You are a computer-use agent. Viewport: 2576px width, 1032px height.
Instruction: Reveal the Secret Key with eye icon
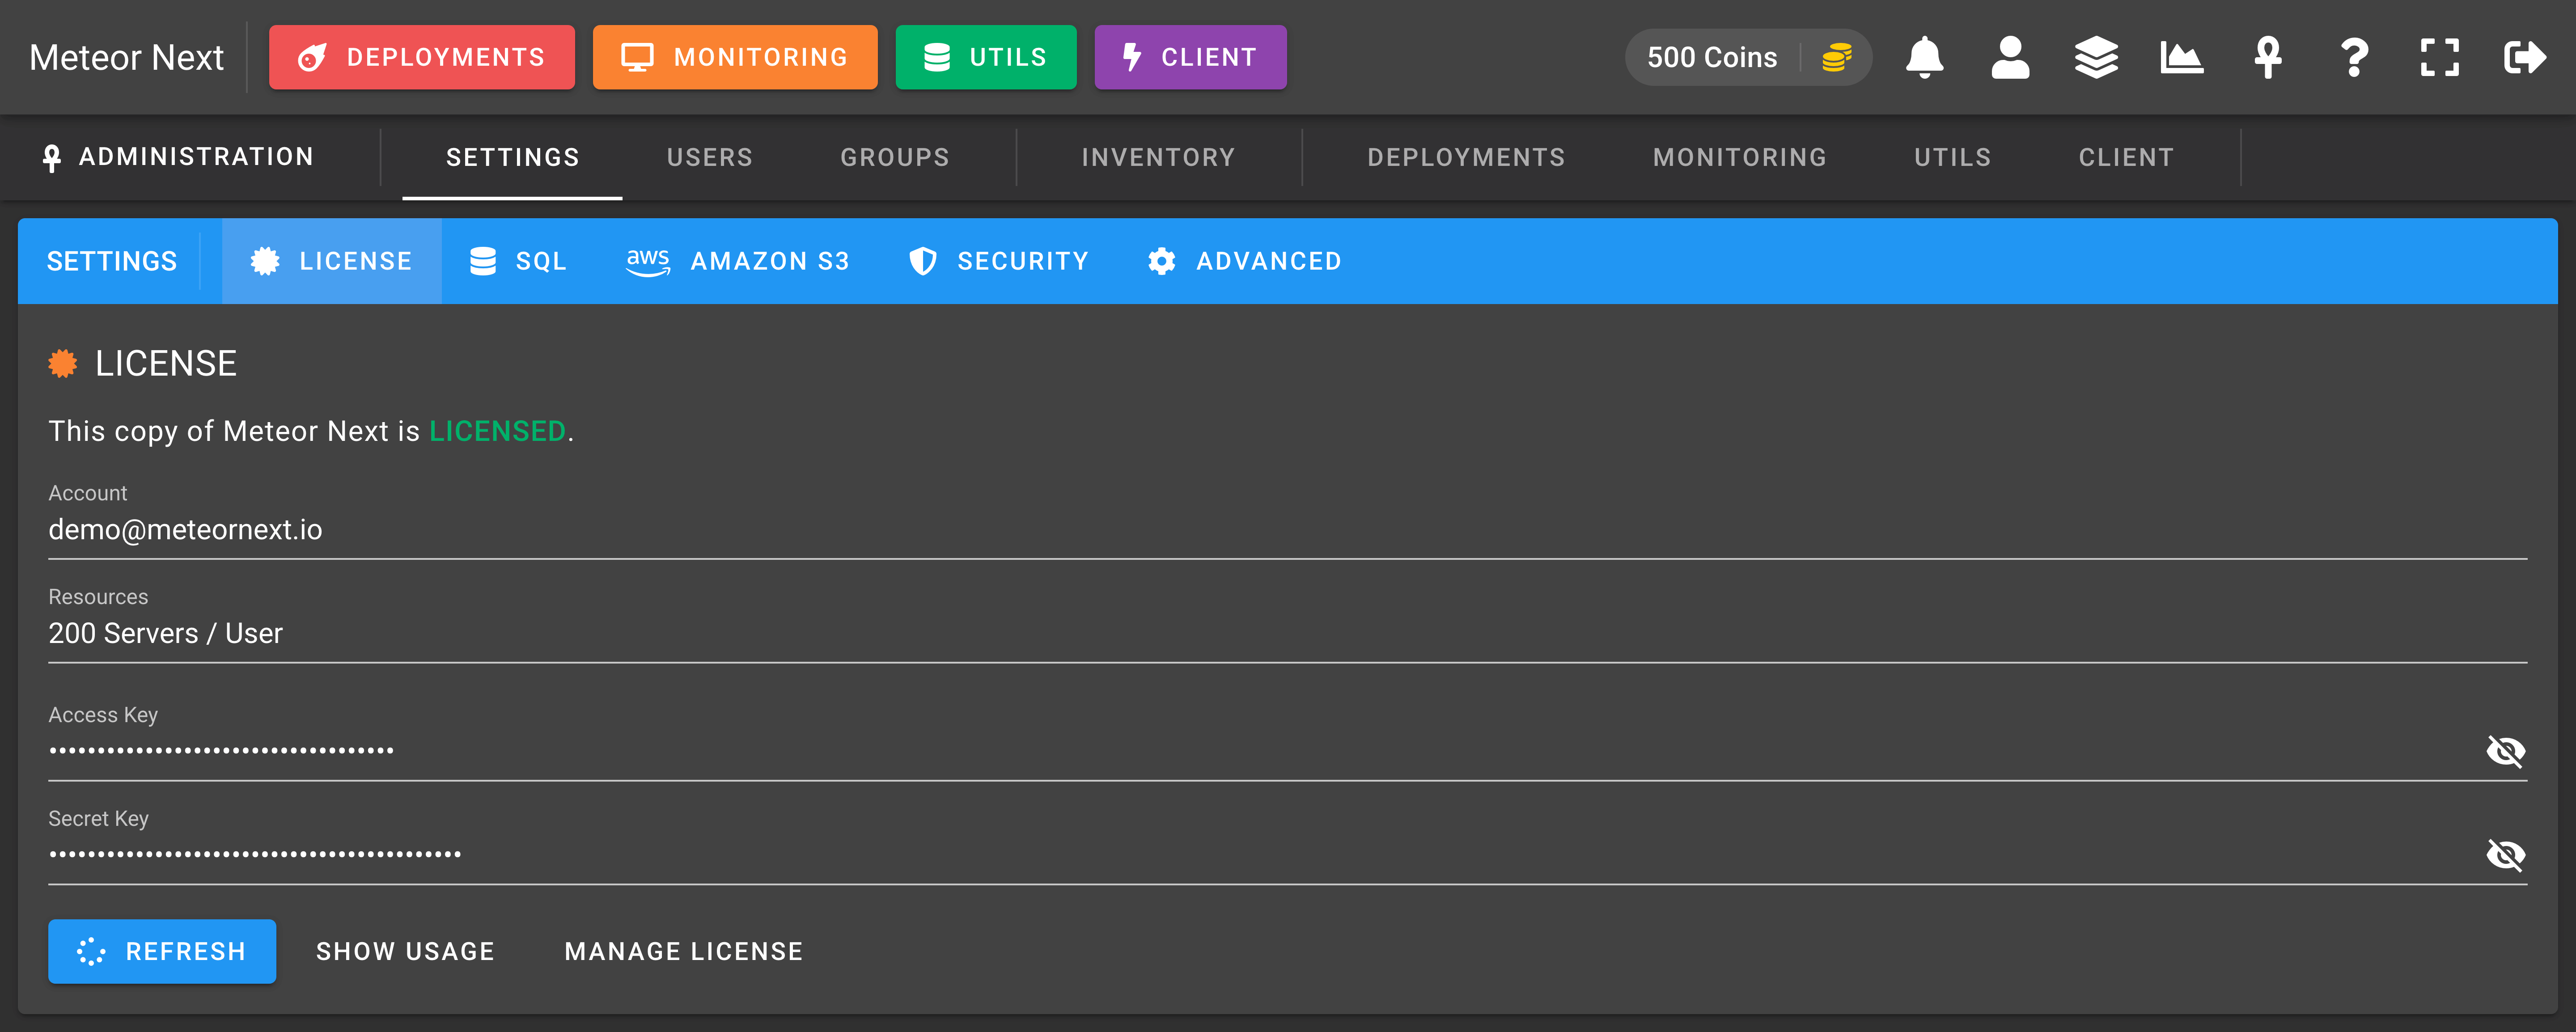[x=2505, y=855]
